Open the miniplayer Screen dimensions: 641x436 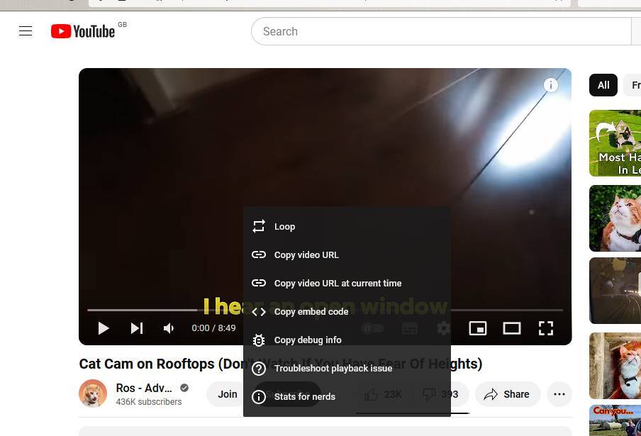pyautogui.click(x=477, y=328)
